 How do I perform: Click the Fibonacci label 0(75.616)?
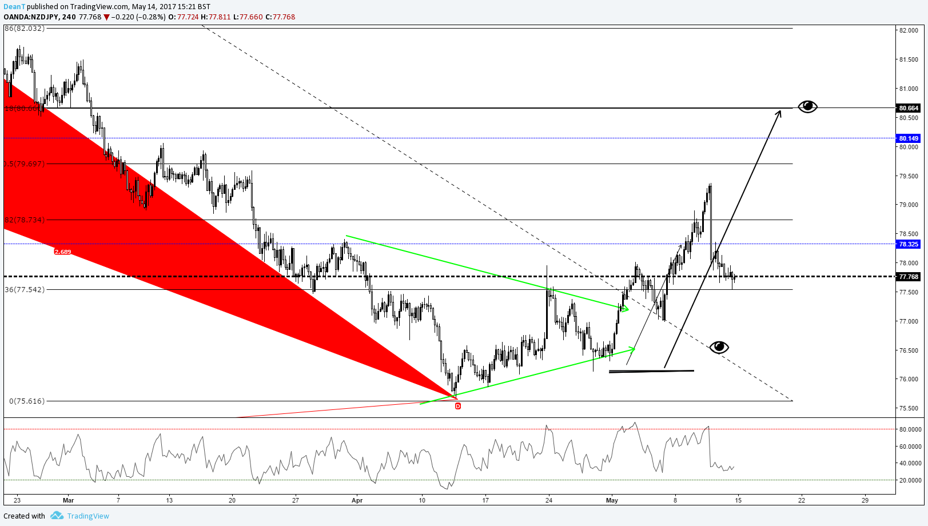click(27, 401)
